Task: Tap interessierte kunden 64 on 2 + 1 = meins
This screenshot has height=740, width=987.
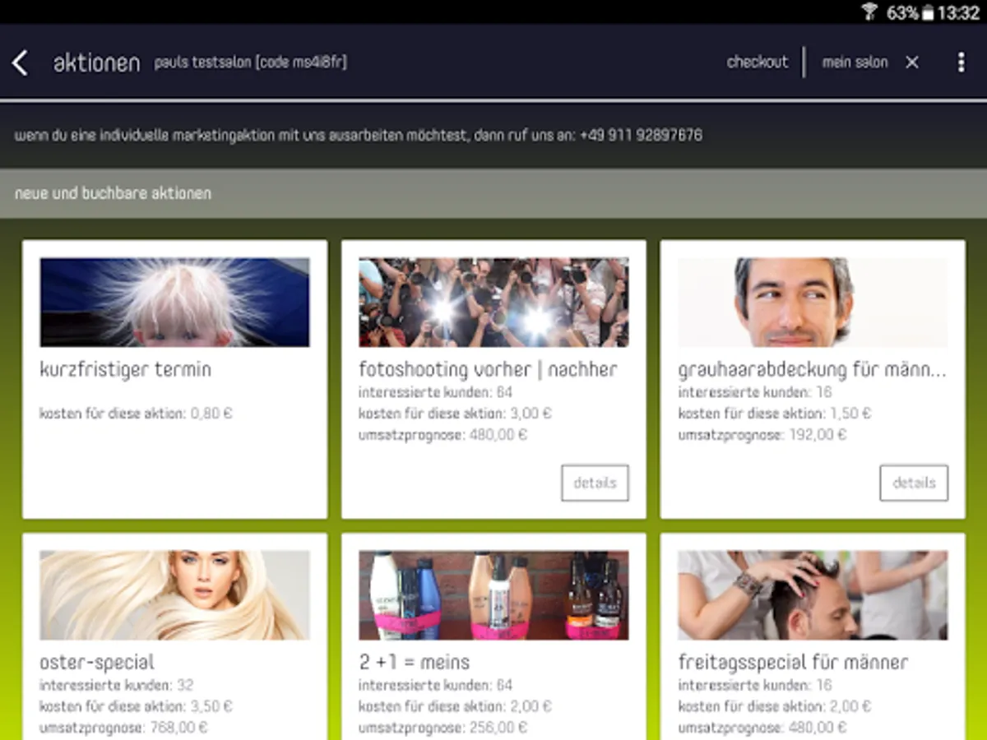Action: point(435,685)
